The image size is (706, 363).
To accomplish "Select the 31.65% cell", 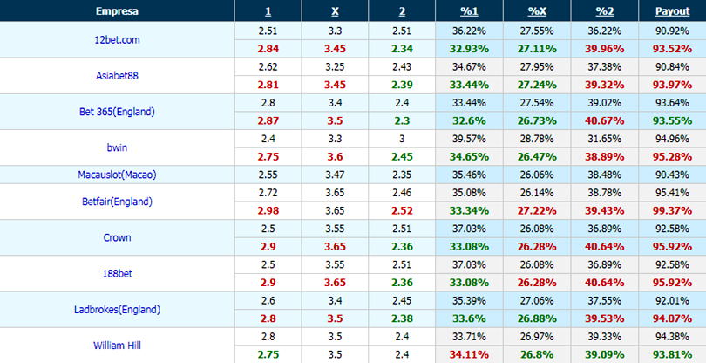I will click(x=605, y=139).
